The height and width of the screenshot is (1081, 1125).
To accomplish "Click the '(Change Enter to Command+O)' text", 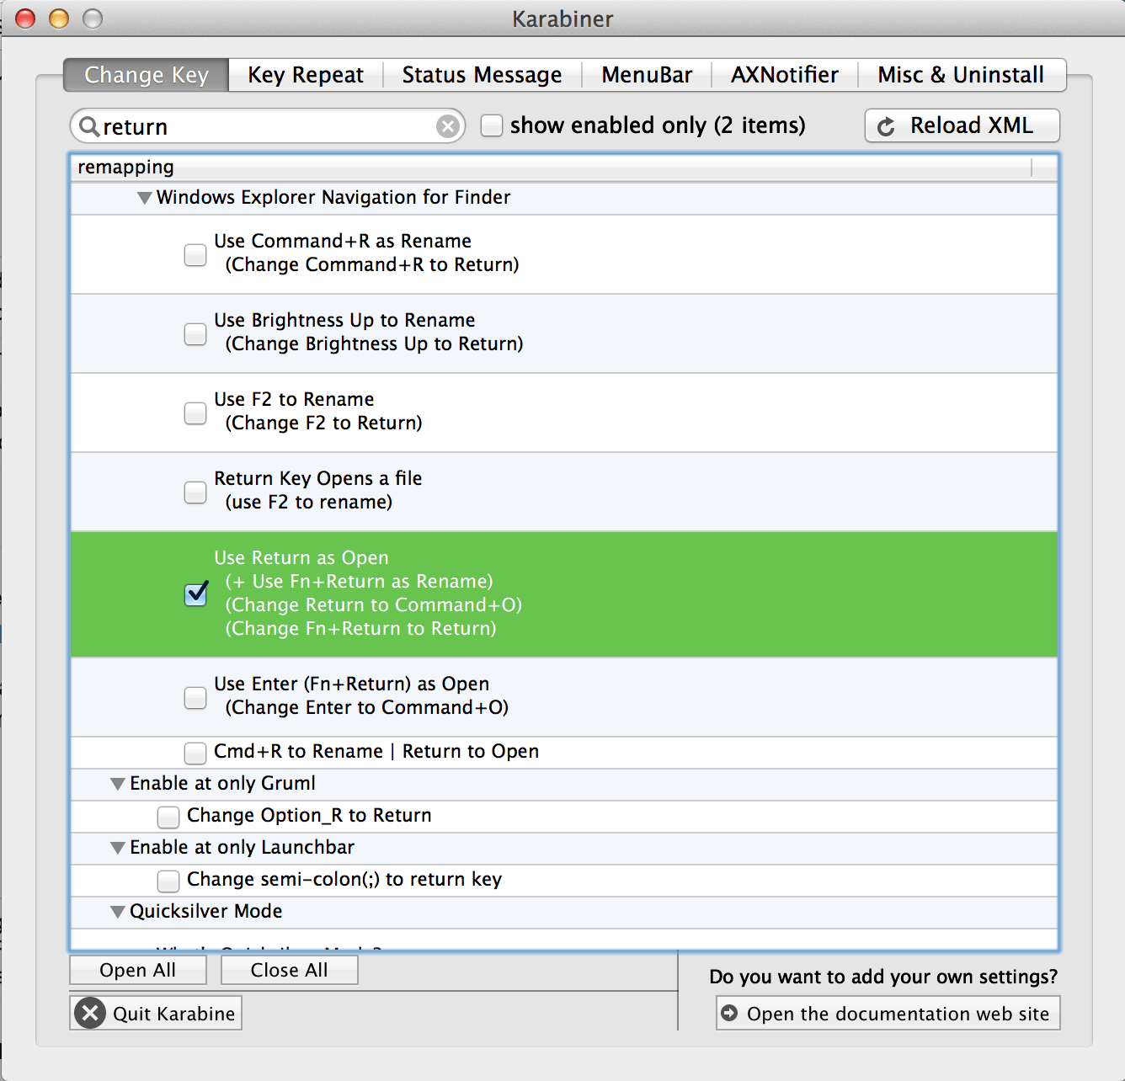I will 367,707.
